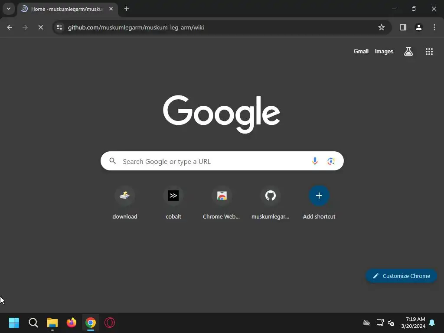Open the muskumlegarm GitHub shortcut

(x=271, y=203)
